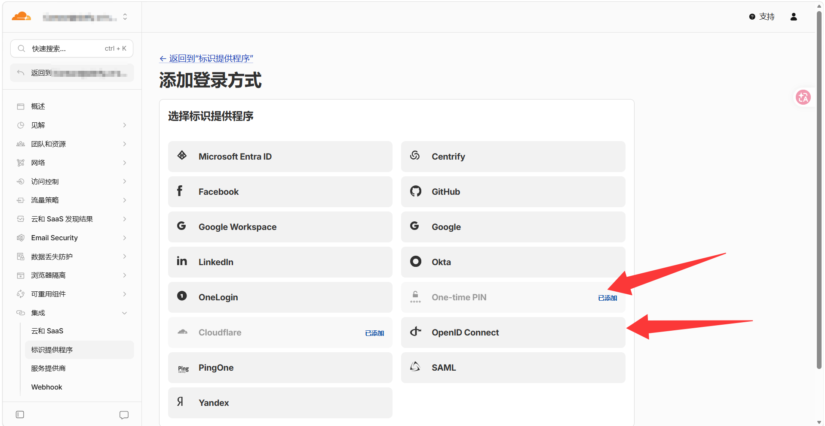Screen dimensions: 825x426
Task: Click the 可重用组件 icon
Action: pyautogui.click(x=21, y=294)
